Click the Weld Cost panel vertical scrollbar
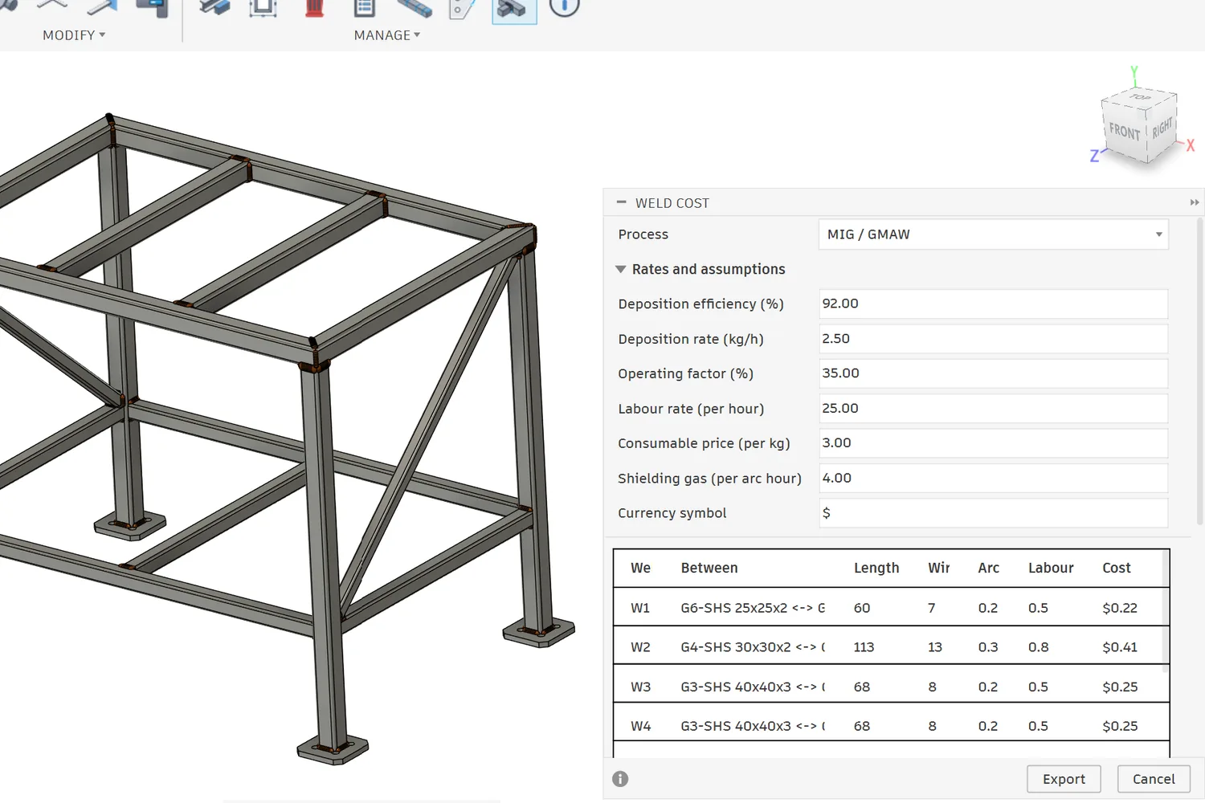This screenshot has width=1205, height=803. click(x=1200, y=371)
